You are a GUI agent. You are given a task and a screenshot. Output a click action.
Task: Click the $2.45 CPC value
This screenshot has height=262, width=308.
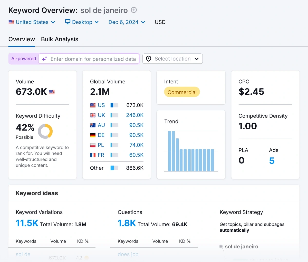[x=251, y=92]
